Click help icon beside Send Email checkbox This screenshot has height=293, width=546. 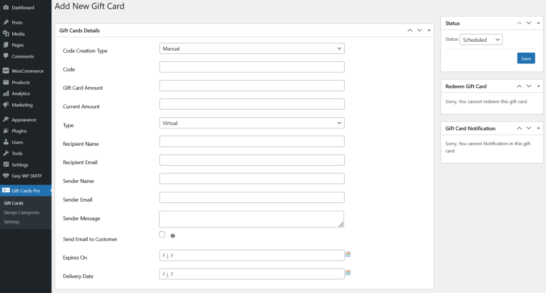click(173, 236)
